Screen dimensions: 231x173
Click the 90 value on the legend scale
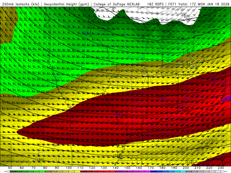[57, 168]
